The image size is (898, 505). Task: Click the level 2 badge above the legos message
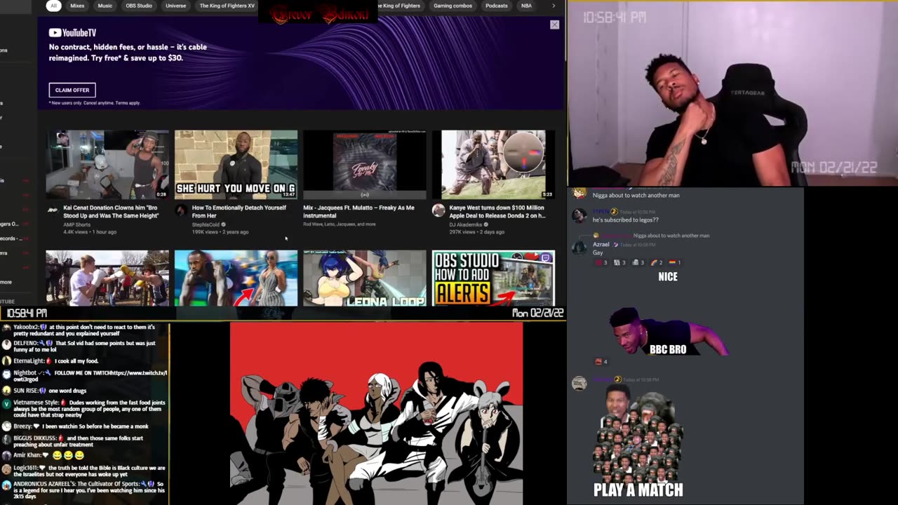click(x=614, y=211)
